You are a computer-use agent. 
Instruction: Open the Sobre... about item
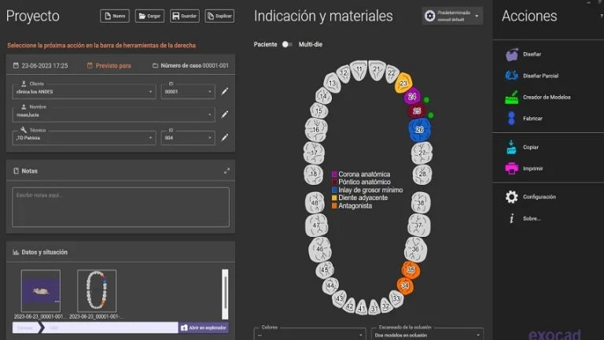click(511, 218)
